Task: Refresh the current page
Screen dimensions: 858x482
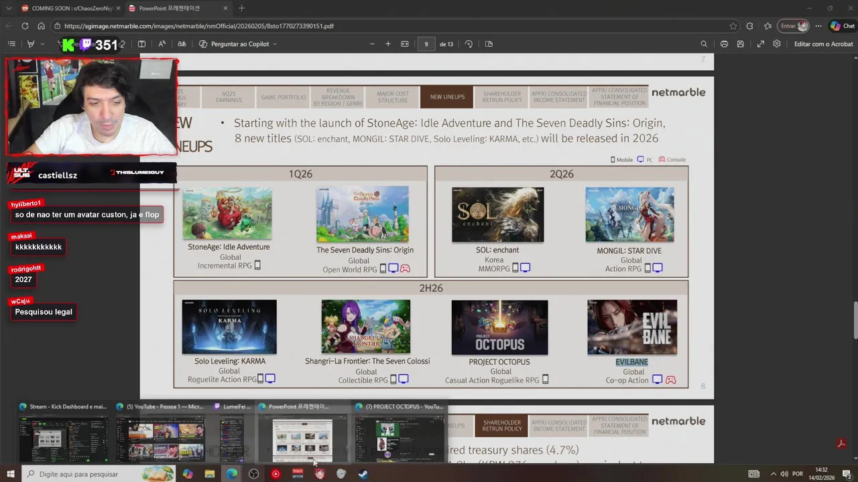Action: tap(25, 26)
